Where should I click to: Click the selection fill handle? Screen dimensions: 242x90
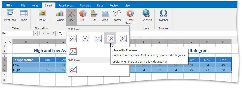click(232, 72)
